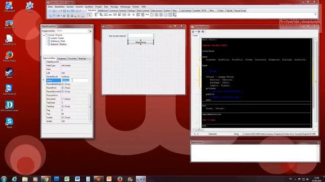Click the edit box on Form1 designer

click(141, 36)
